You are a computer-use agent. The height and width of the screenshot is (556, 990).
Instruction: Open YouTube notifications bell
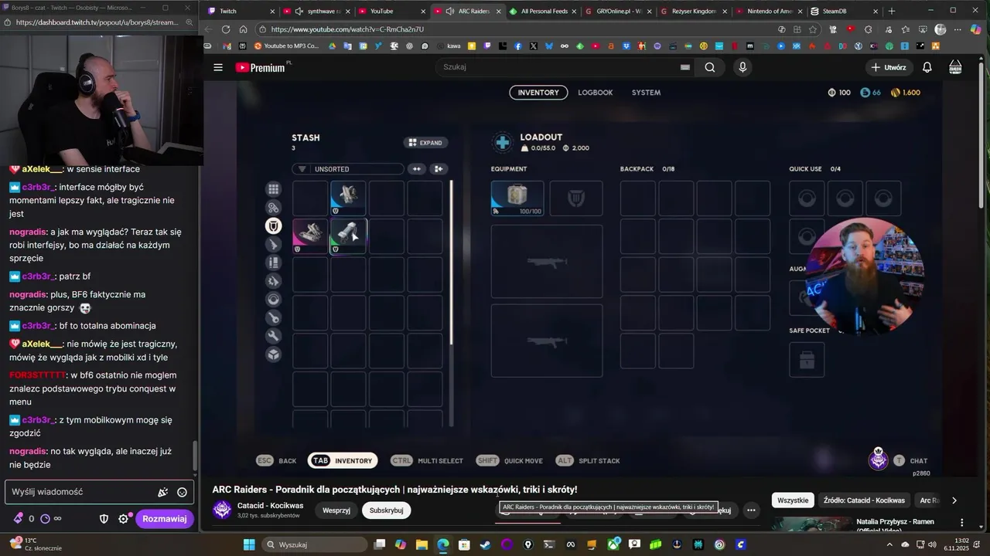click(x=927, y=67)
